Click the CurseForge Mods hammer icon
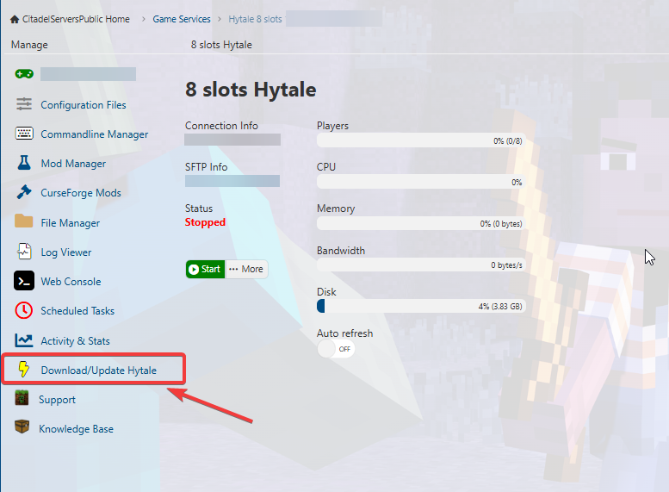 tap(24, 193)
